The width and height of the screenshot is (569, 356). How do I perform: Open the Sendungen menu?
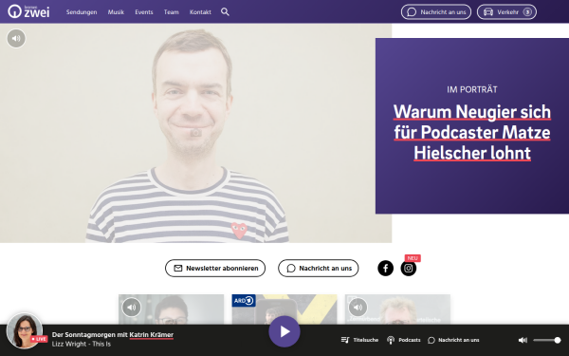tap(82, 12)
